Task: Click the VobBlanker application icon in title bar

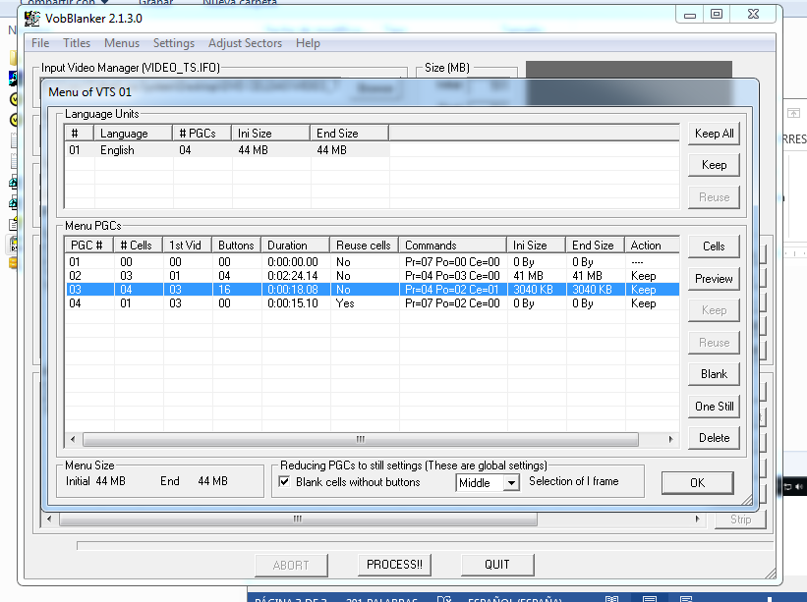Action: point(31,19)
